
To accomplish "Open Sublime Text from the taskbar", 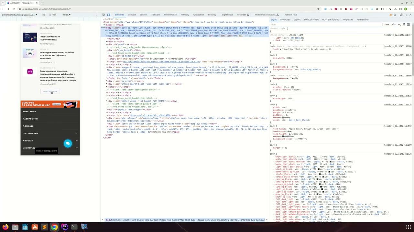I will (45, 227).
